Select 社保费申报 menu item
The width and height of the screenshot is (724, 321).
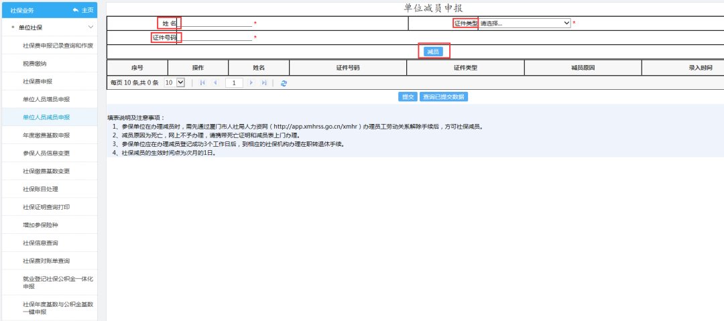click(x=38, y=81)
